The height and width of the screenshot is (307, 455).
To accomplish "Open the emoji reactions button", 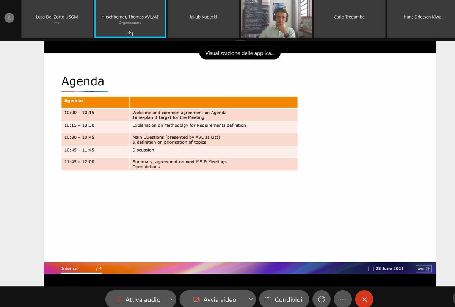I will point(322,299).
